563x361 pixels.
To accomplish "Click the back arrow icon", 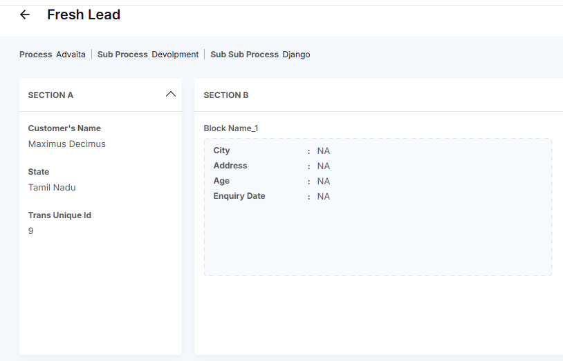I will pos(25,14).
